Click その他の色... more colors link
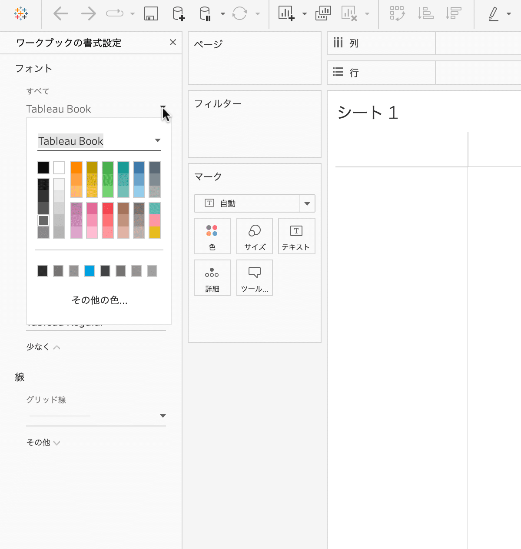Viewport: 521px width, 549px height. click(x=99, y=300)
